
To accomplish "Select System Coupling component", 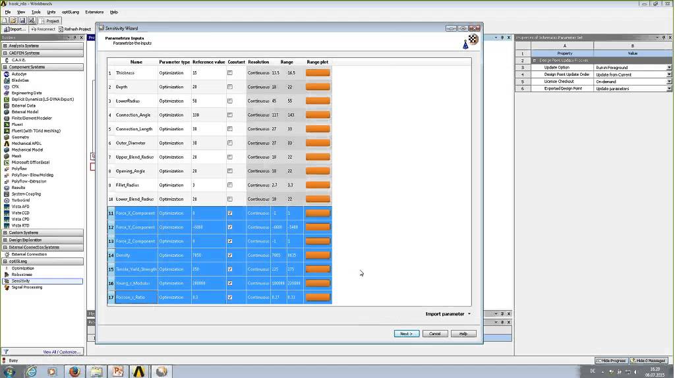I will click(x=26, y=194).
